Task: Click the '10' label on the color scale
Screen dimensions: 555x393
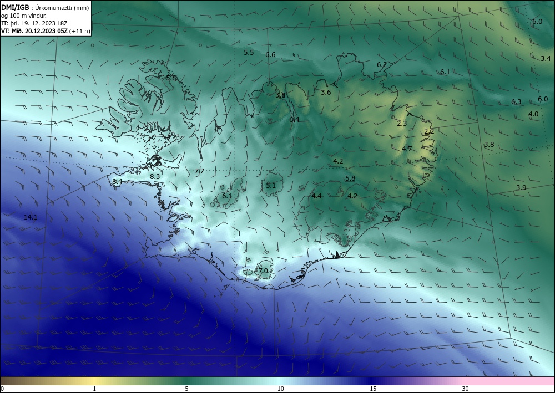Action: click(280, 389)
